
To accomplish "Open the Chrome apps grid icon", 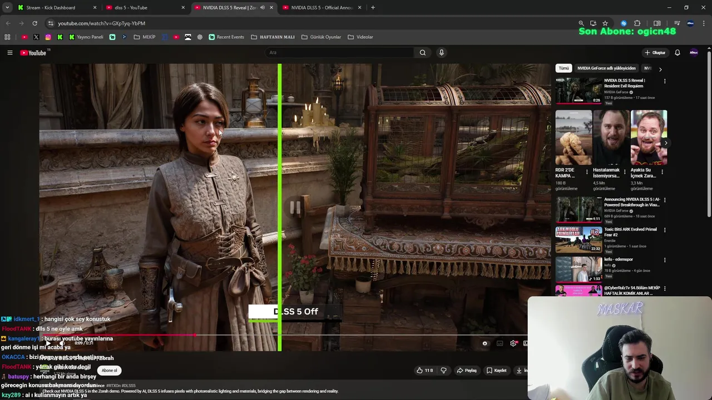I will tap(7, 37).
